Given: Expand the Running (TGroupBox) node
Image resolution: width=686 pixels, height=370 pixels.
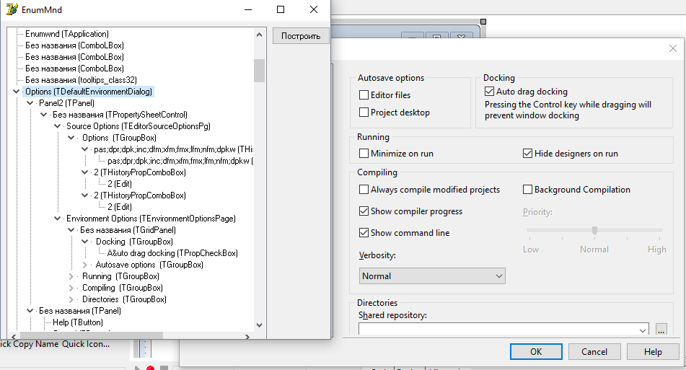Looking at the screenshot, I should 71,276.
